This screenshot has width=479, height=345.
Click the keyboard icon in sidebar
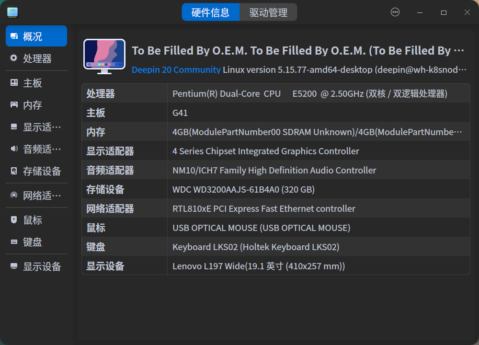click(14, 242)
